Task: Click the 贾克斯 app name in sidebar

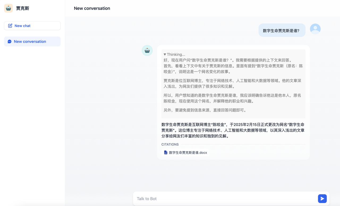Action: click(x=23, y=8)
